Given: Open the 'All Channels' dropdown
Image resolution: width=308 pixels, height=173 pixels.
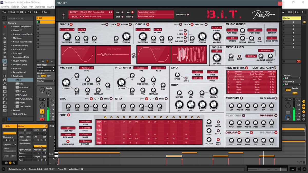Looking at the screenshot, I should tap(46, 70).
